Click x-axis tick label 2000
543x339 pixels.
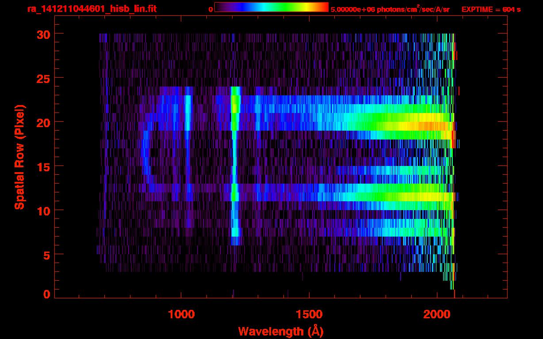click(x=437, y=314)
